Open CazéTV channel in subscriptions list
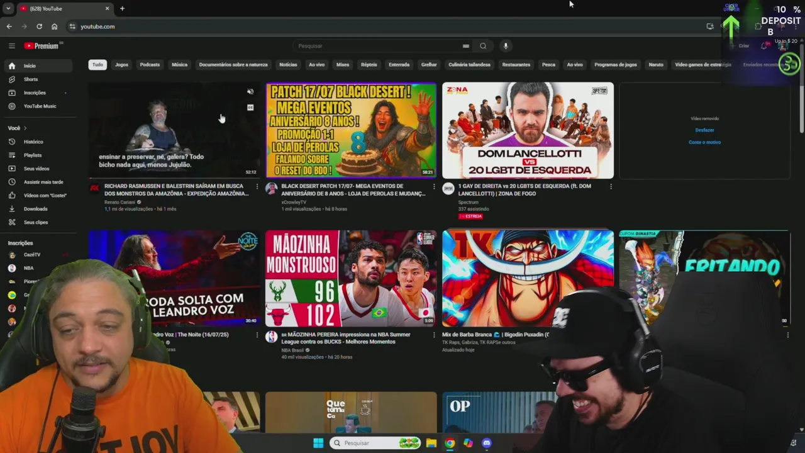The height and width of the screenshot is (453, 805). (31, 255)
